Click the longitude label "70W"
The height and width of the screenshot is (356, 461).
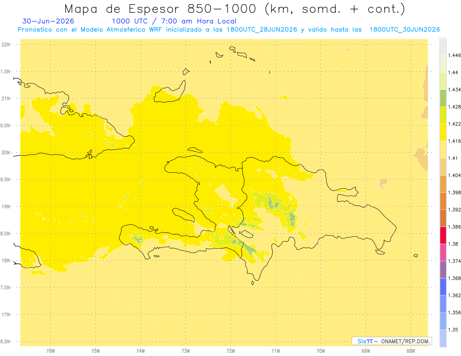(321, 351)
